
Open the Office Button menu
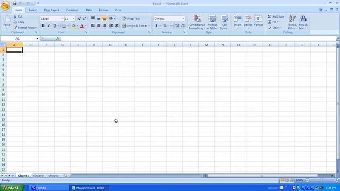[x=5, y=5]
